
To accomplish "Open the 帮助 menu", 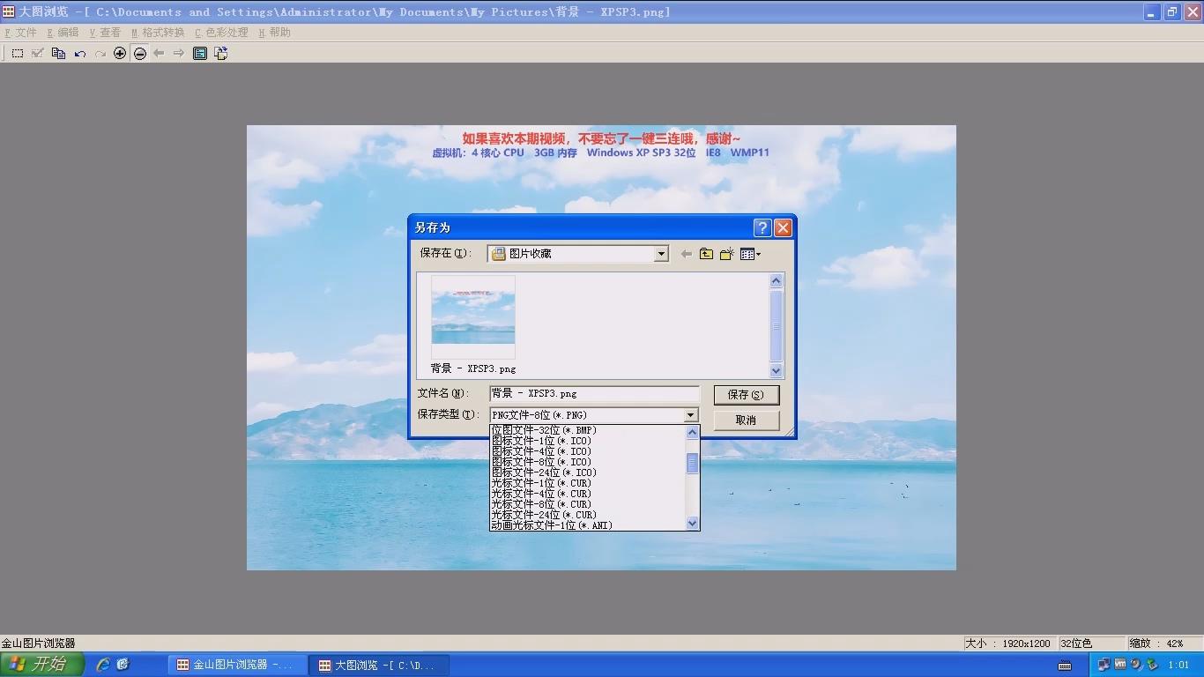I will point(274,33).
